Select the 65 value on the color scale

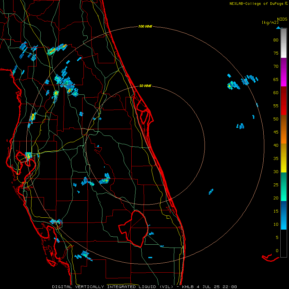(x=276, y=80)
